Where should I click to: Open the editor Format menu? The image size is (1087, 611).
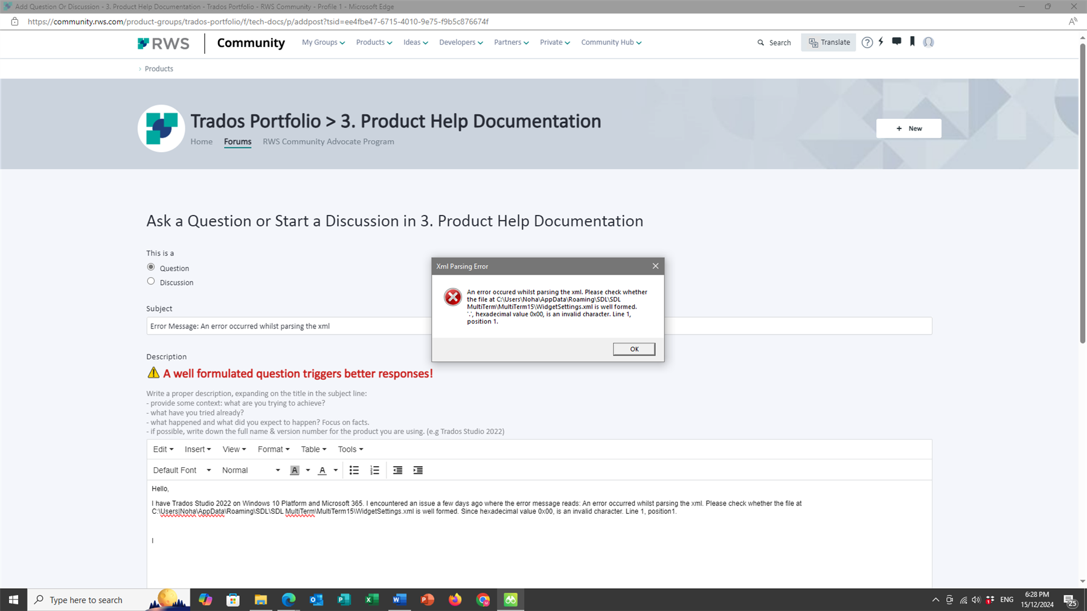274,449
